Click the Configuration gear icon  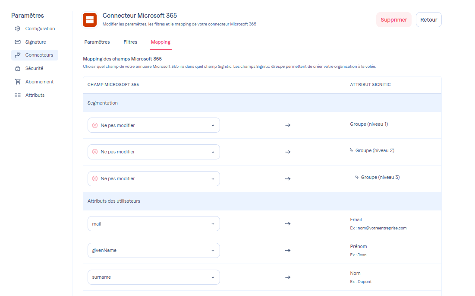(x=18, y=29)
